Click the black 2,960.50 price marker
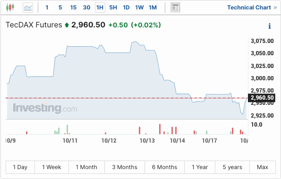 click(x=262, y=98)
